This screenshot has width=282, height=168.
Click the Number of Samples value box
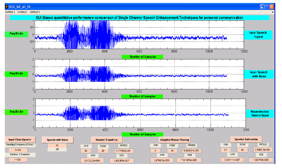tap(18, 160)
